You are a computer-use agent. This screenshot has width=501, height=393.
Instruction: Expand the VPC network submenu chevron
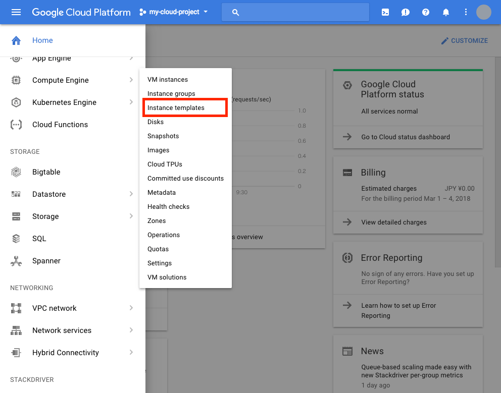click(131, 308)
